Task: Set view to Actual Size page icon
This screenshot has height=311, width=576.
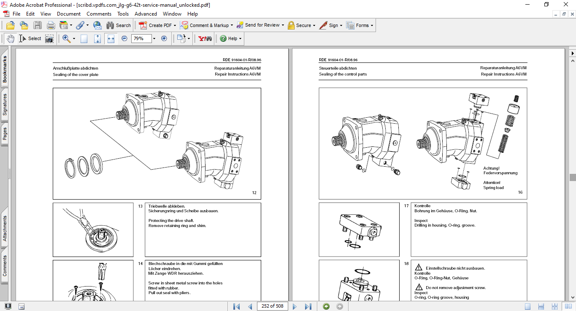Action: point(84,38)
